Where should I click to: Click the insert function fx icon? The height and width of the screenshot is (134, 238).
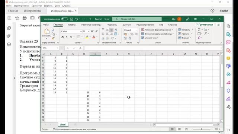tap(80, 48)
